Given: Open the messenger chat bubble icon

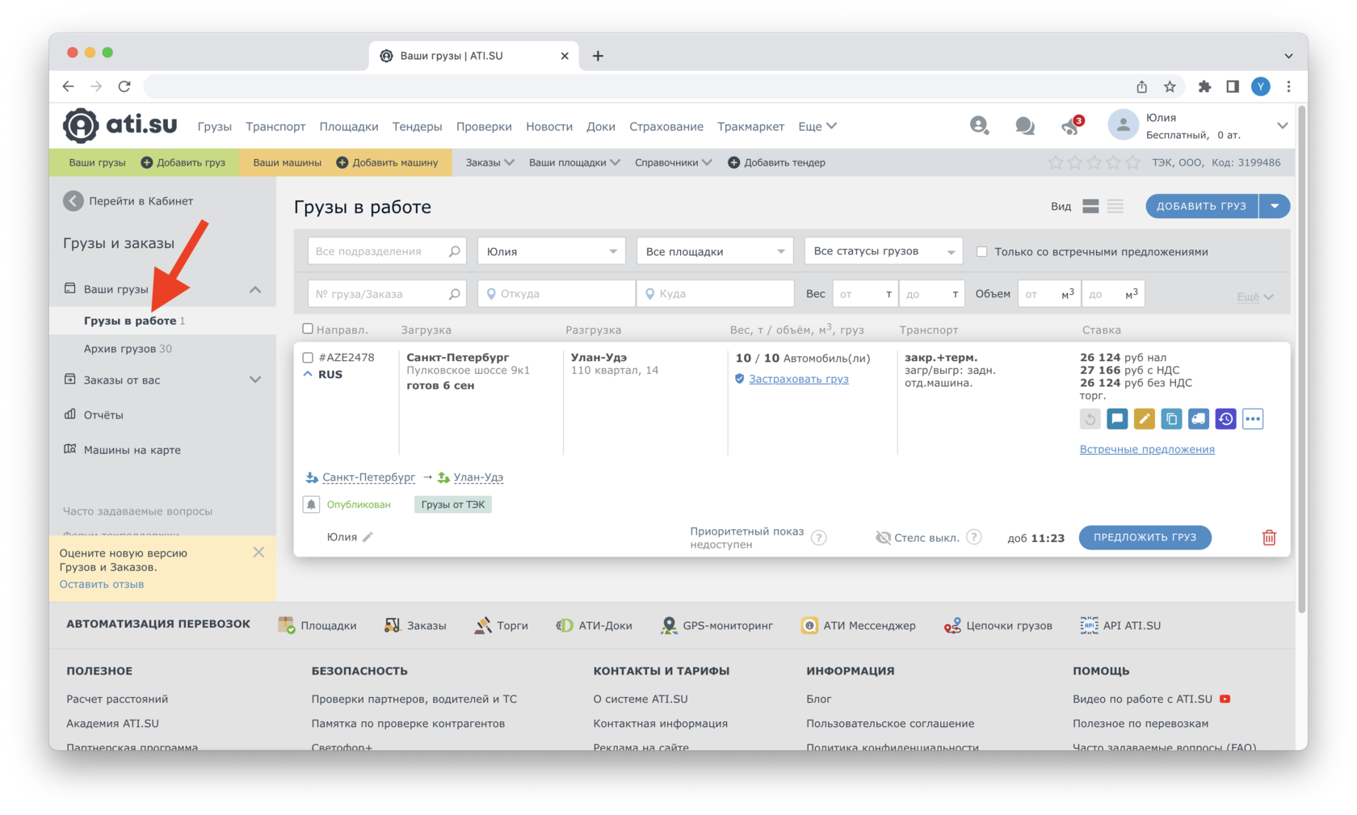Looking at the screenshot, I should [1024, 126].
